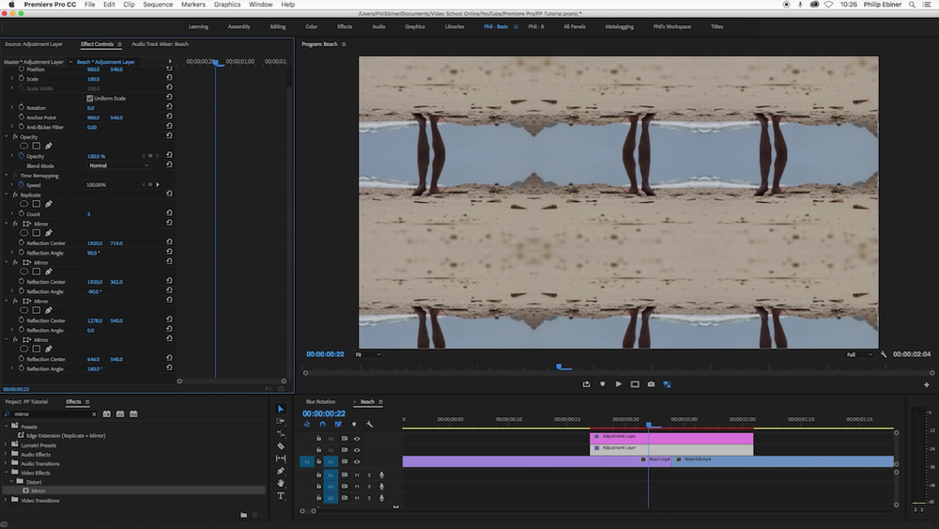Viewport: 939px width, 529px height.
Task: Mute audio track A1
Action: pyautogui.click(x=357, y=475)
